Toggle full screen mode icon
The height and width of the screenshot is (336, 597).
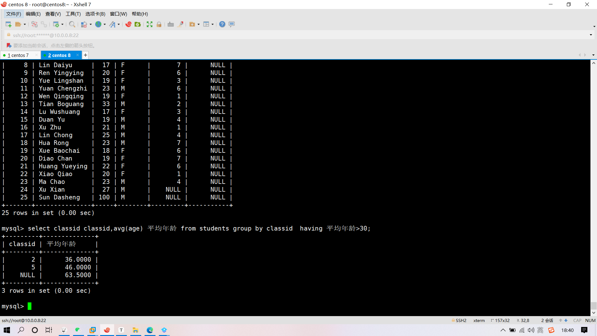pyautogui.click(x=150, y=24)
